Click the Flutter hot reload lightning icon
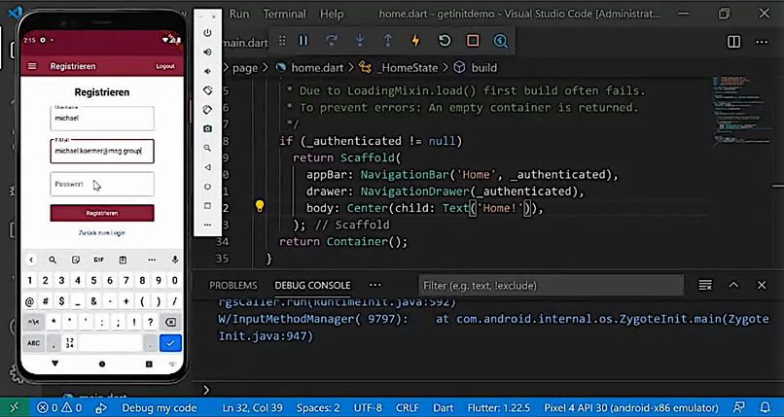Screen dimensions: 784x417 click(416, 41)
